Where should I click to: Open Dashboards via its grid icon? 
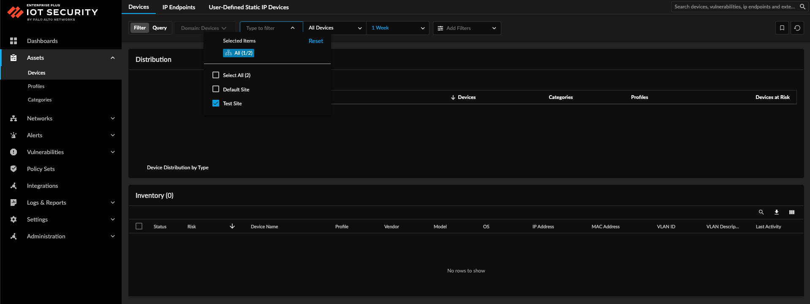tap(14, 41)
